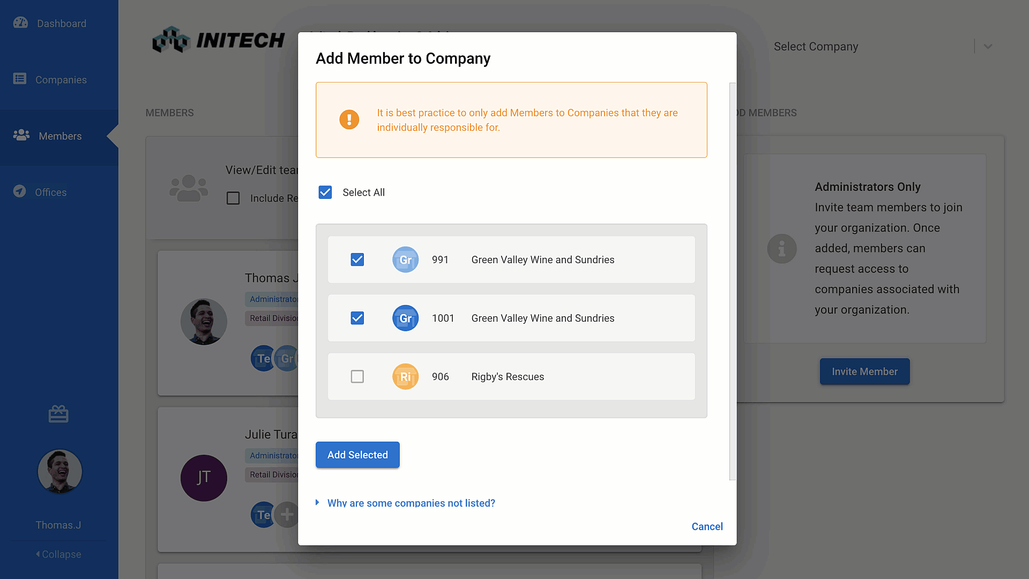
Task: Switch to the MEMBERS tab
Action: tap(169, 113)
